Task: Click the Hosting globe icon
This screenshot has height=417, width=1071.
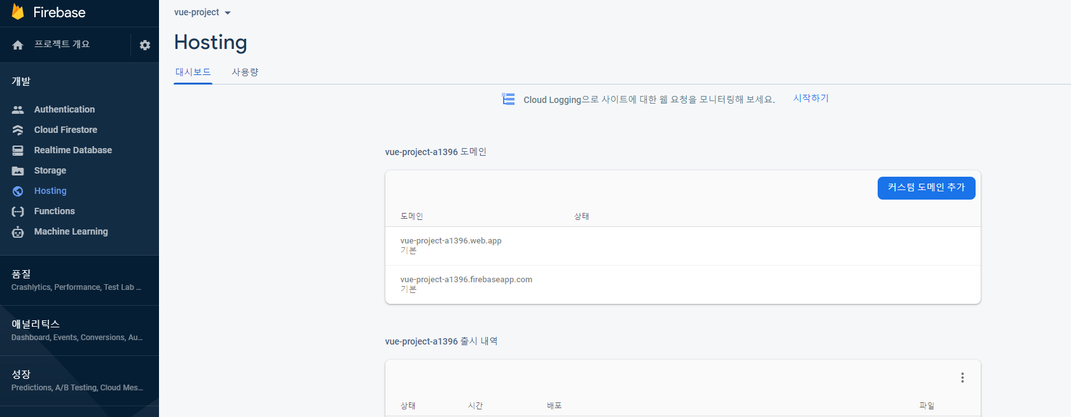Action: 18,191
